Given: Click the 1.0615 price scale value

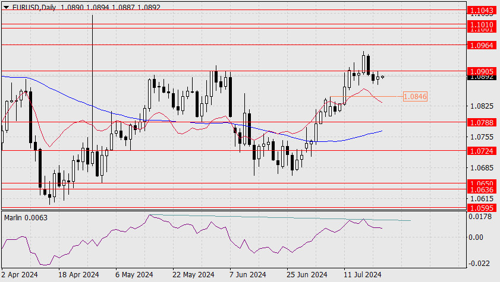Looking at the screenshot, I should point(482,199).
